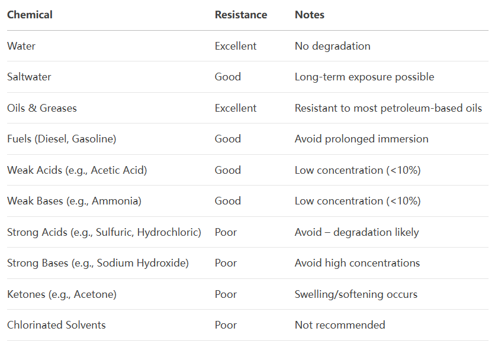The image size is (498, 341).
Task: Select Strong Acids row chemical name
Action: click(104, 233)
